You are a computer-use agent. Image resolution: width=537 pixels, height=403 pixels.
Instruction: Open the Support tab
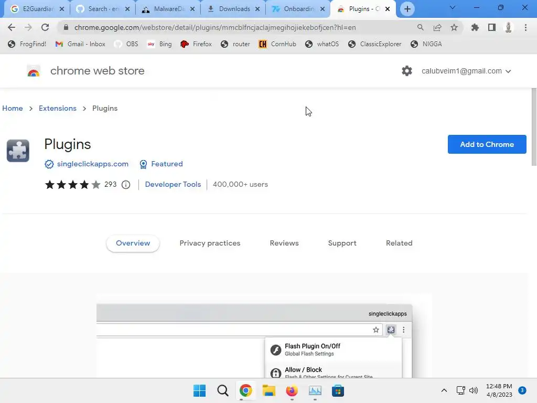point(342,243)
